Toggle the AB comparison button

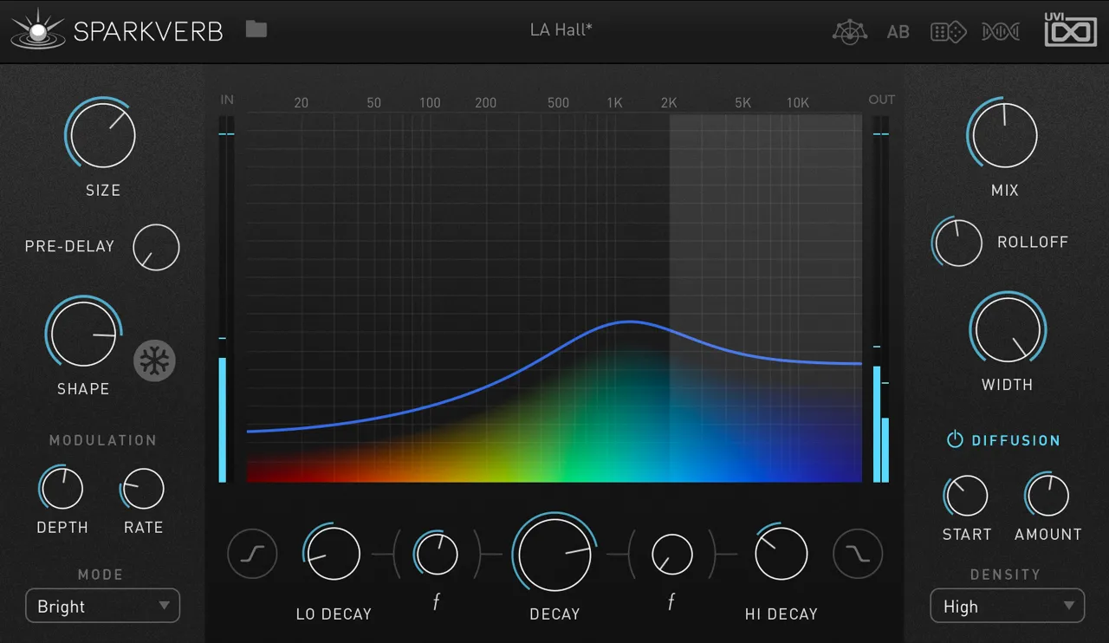click(x=898, y=32)
